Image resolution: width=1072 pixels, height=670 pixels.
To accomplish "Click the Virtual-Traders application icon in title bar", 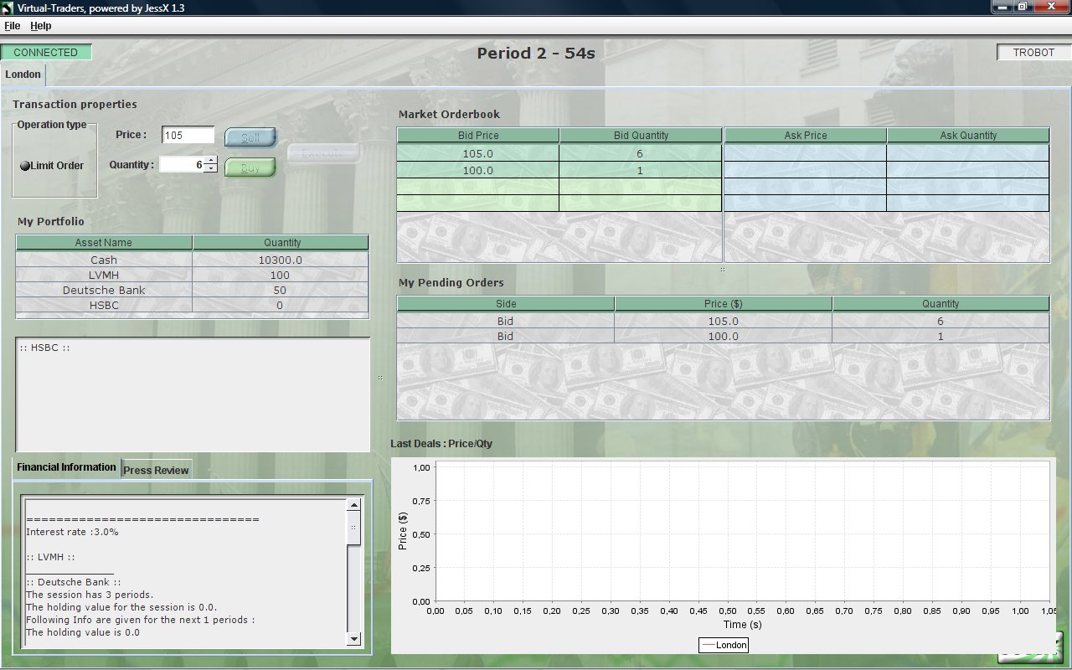I will (8, 7).
